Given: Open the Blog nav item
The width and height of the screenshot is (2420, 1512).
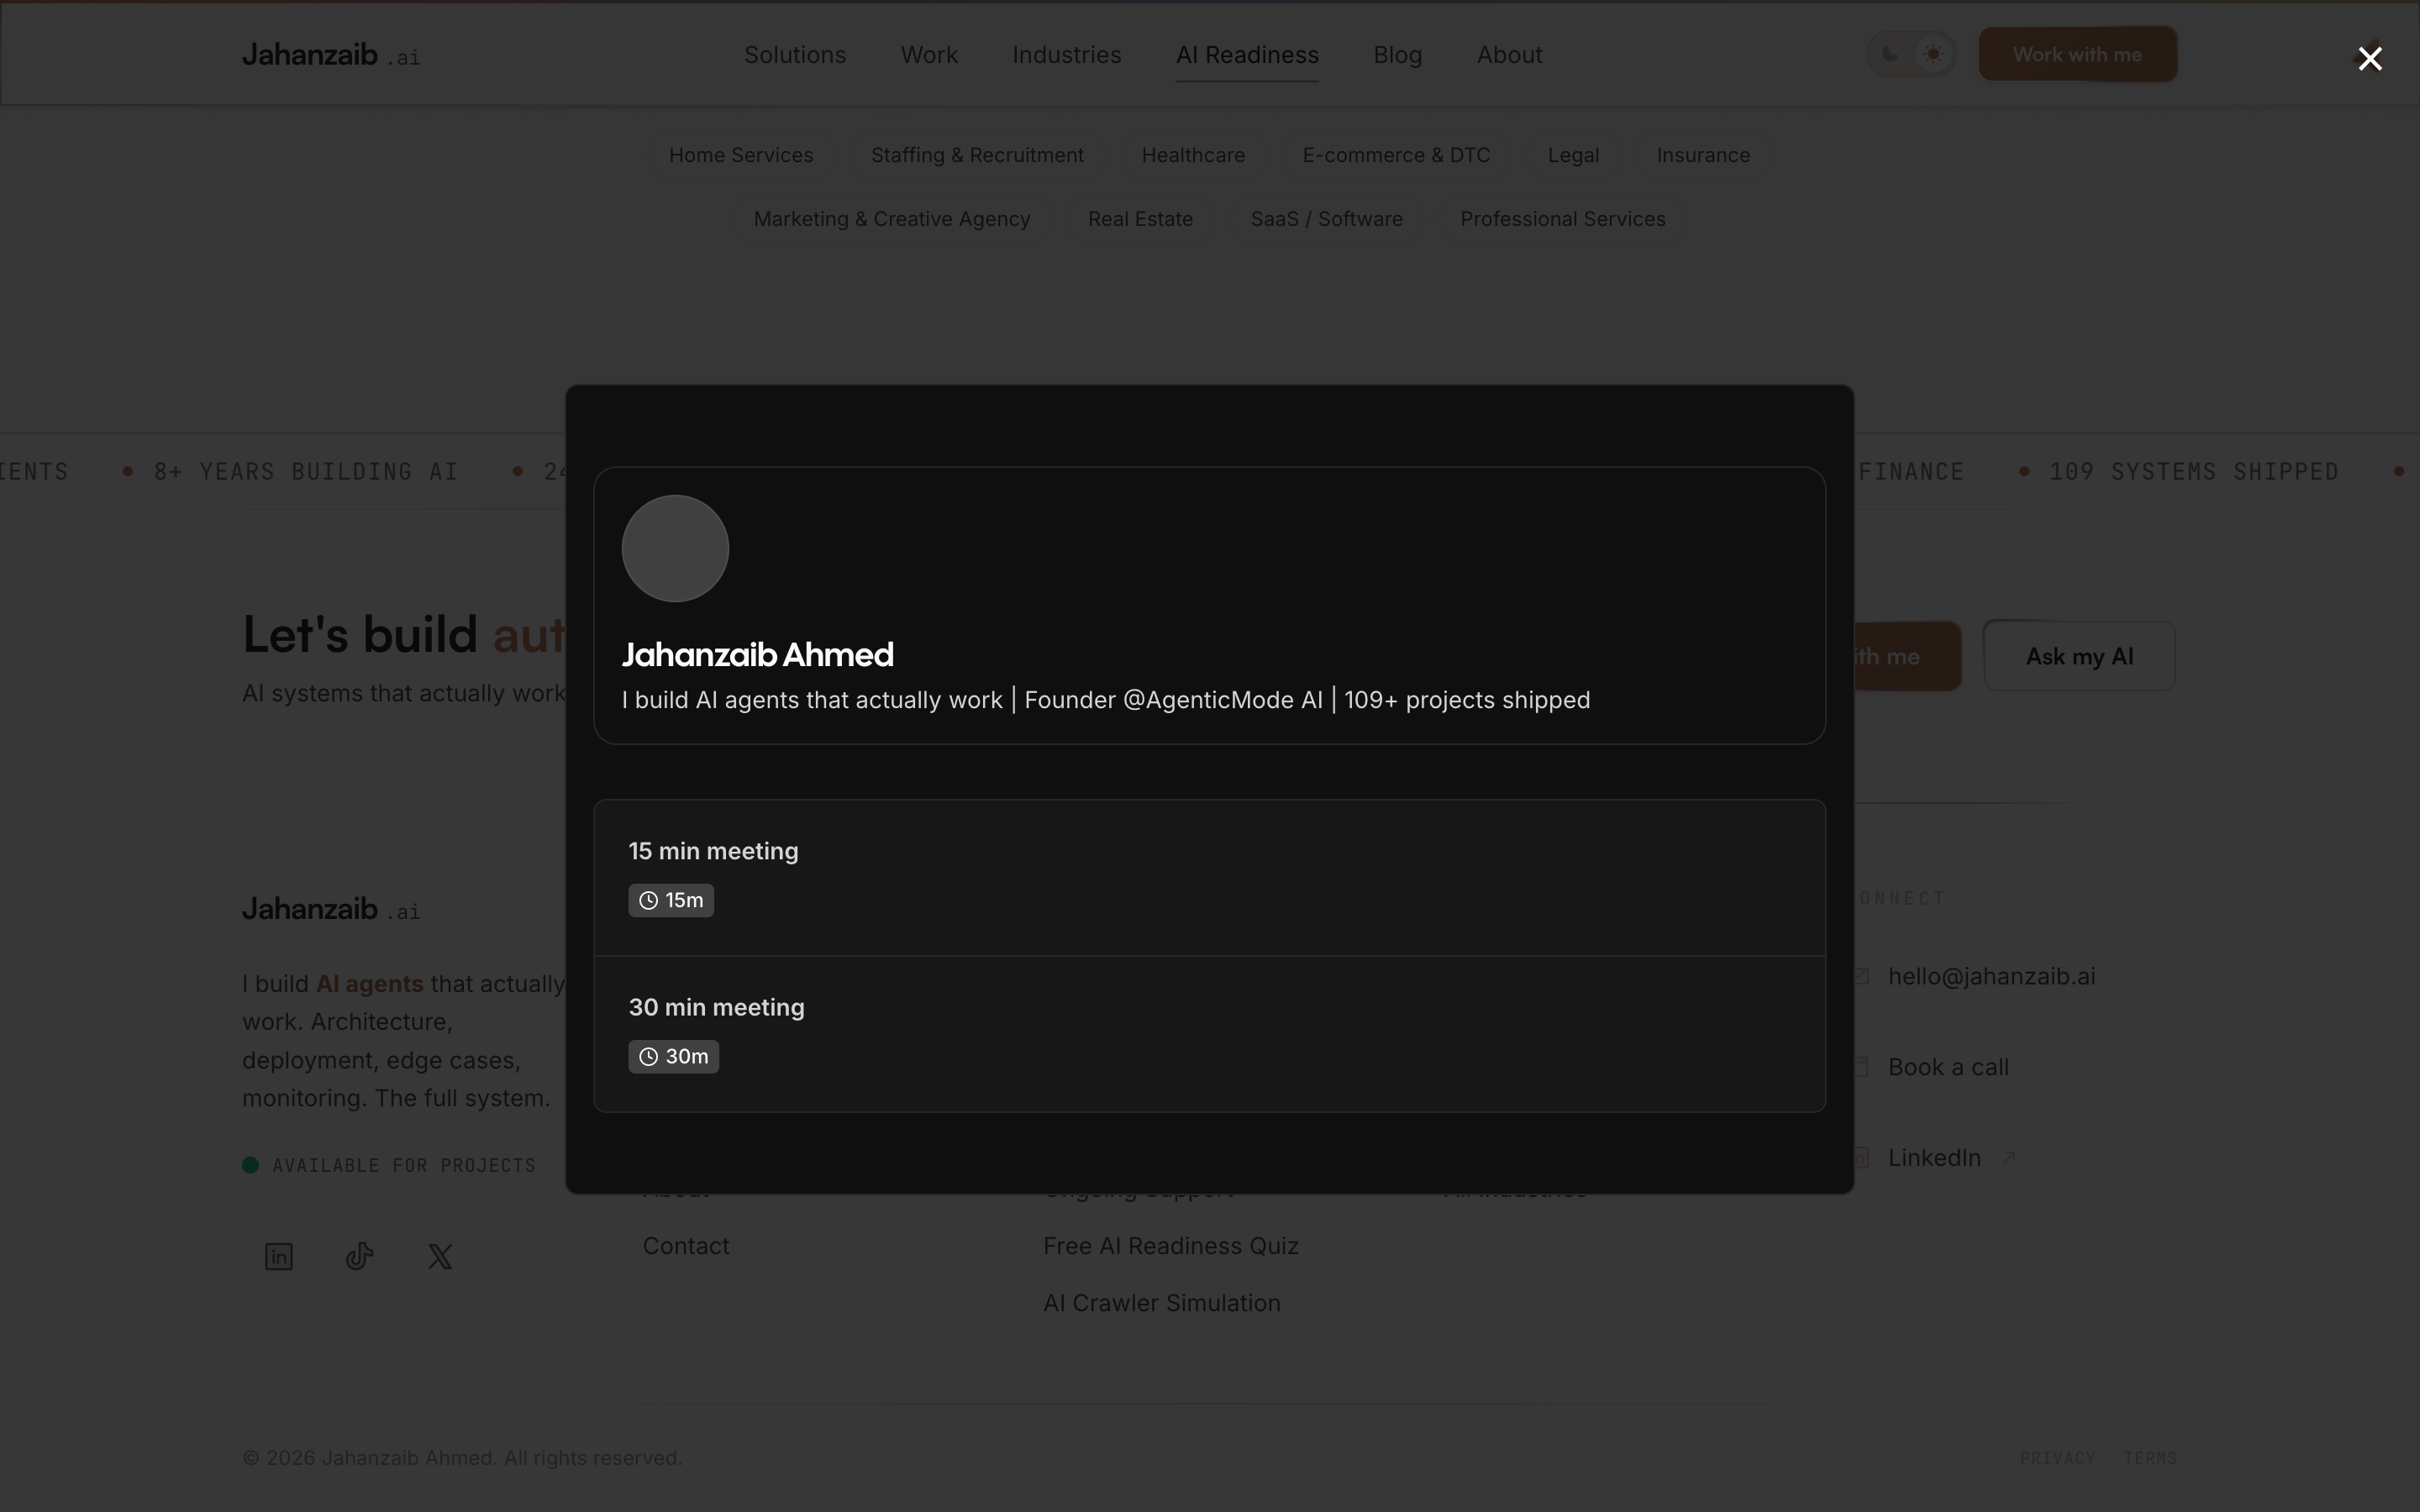Looking at the screenshot, I should point(1397,55).
